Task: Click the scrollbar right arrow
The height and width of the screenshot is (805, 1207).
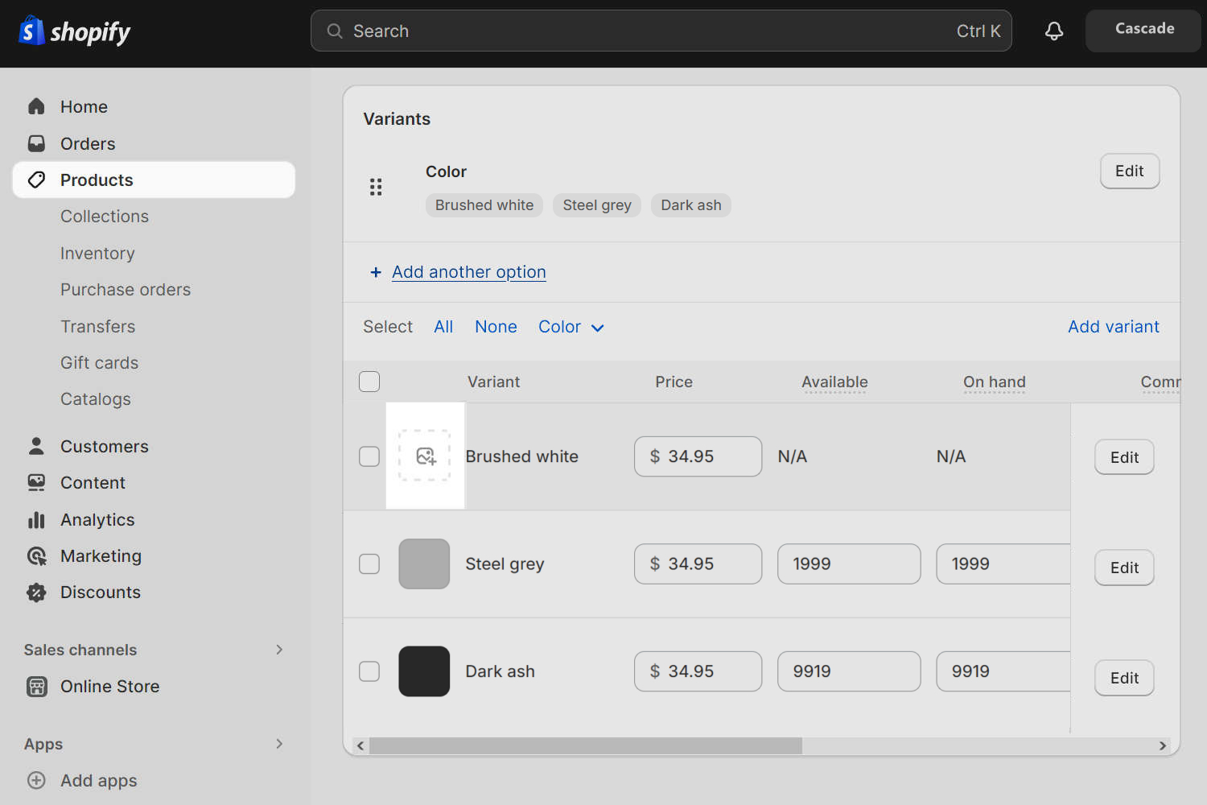Action: click(x=1163, y=745)
